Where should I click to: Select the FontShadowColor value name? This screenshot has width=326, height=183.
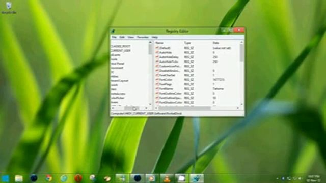[171, 102]
